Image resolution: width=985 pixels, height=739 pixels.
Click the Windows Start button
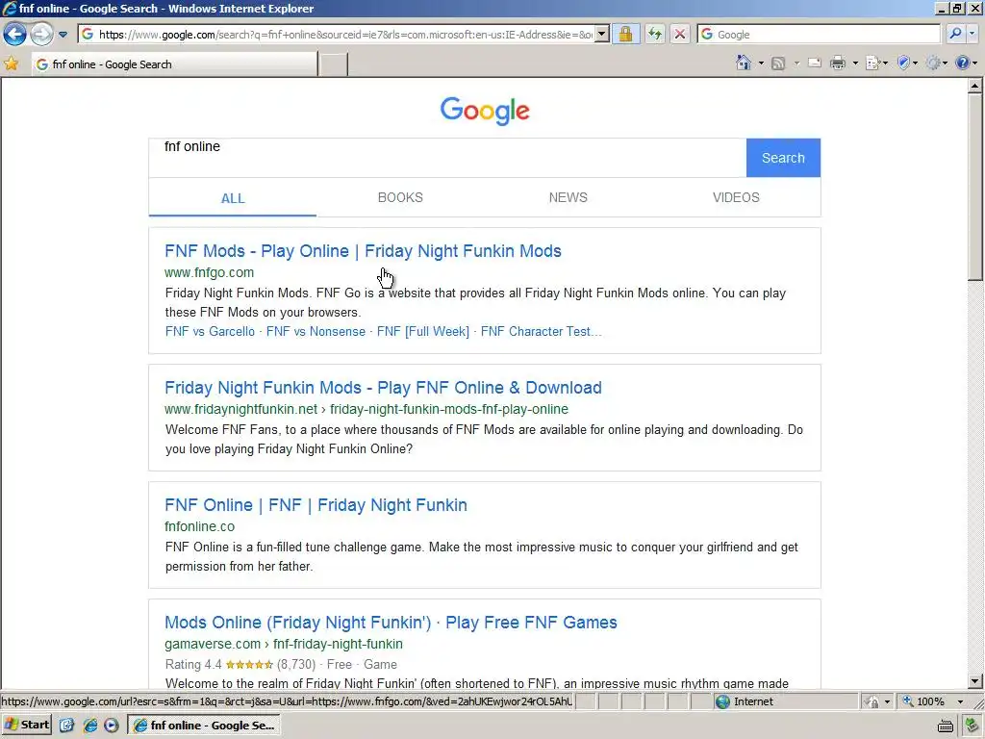pos(26,726)
